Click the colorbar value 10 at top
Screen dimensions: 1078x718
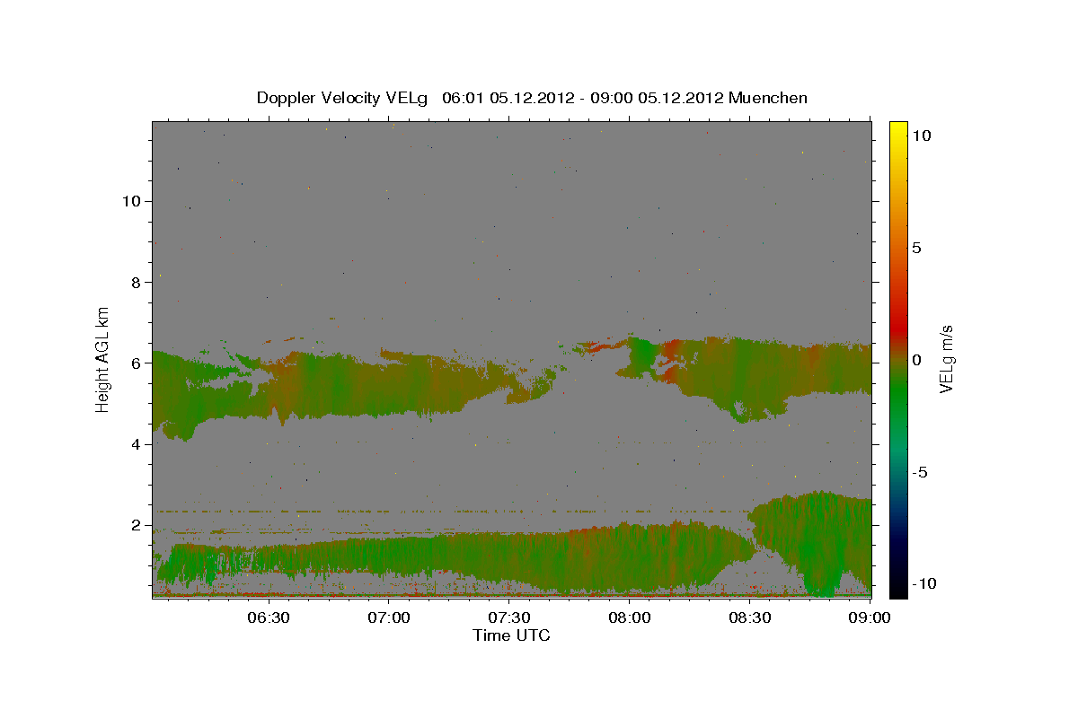[x=923, y=136]
